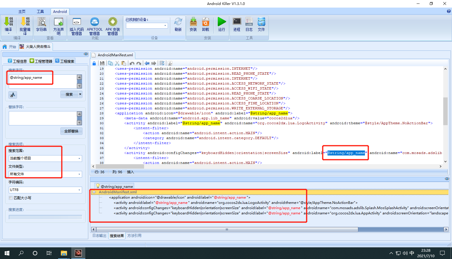Click the 搜索 button
This screenshot has height=259, width=452.
coord(69,94)
